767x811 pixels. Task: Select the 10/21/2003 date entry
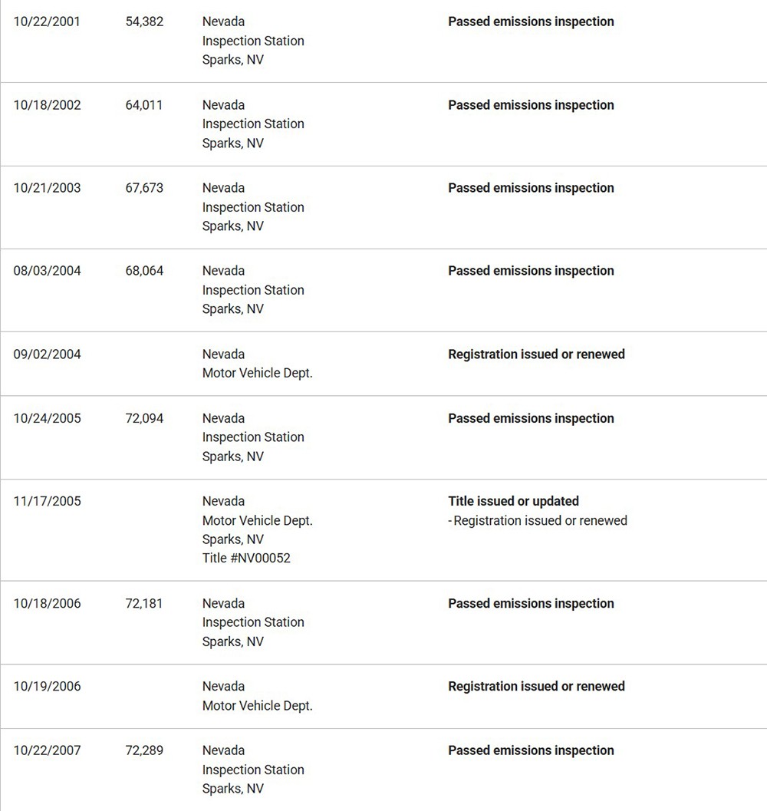tap(47, 188)
